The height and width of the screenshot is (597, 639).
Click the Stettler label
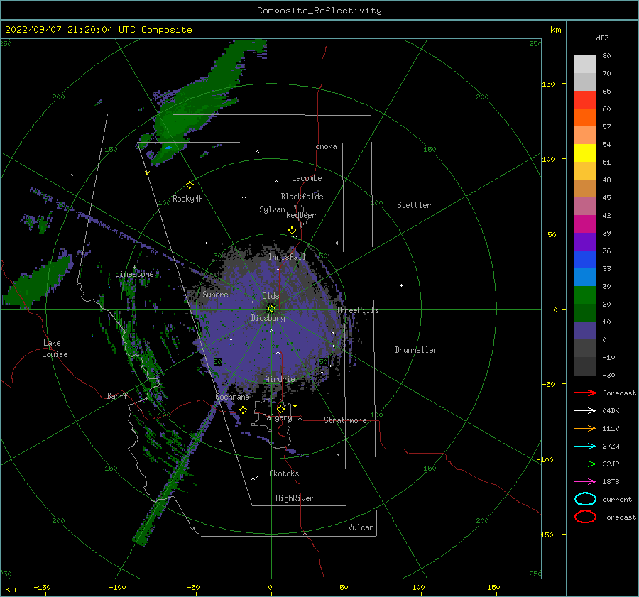tap(414, 205)
